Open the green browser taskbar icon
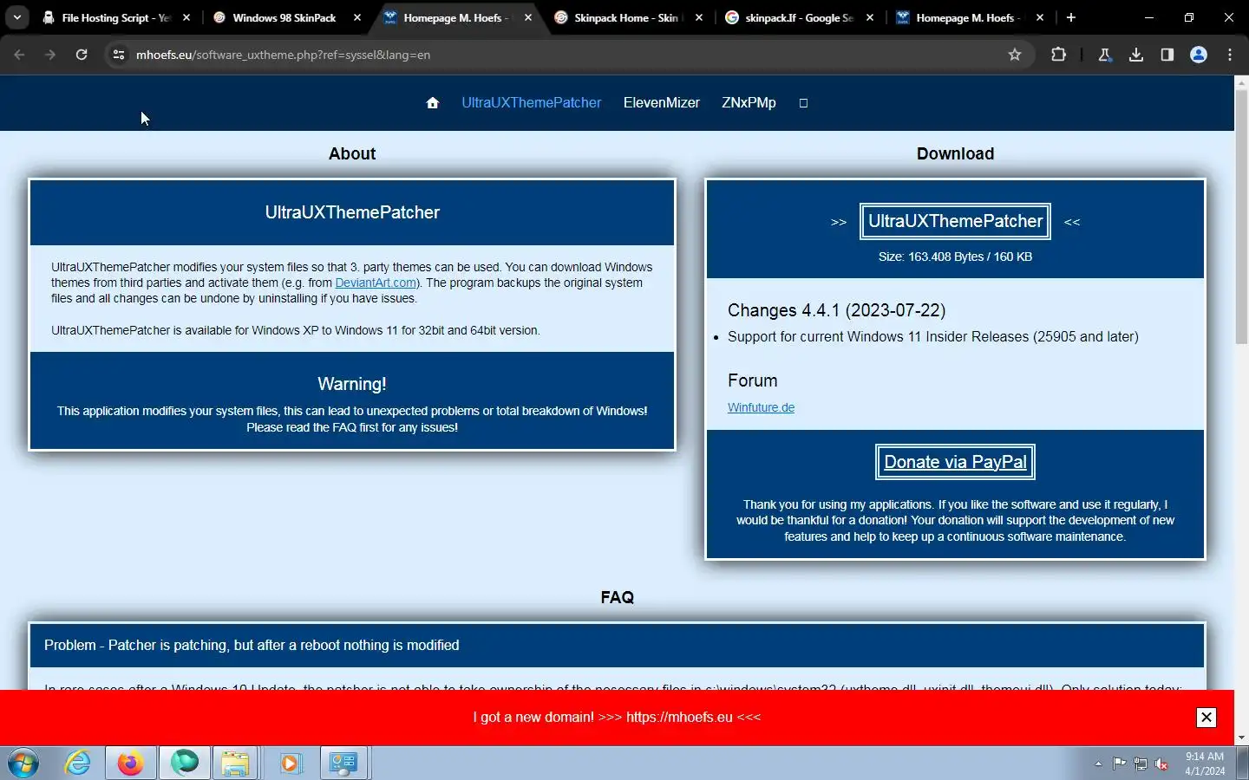 [184, 764]
